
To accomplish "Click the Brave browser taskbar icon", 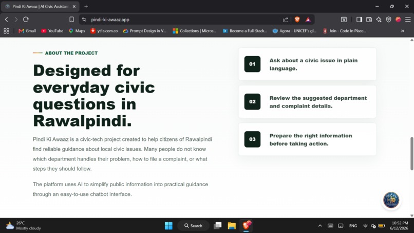I will coord(246,226).
